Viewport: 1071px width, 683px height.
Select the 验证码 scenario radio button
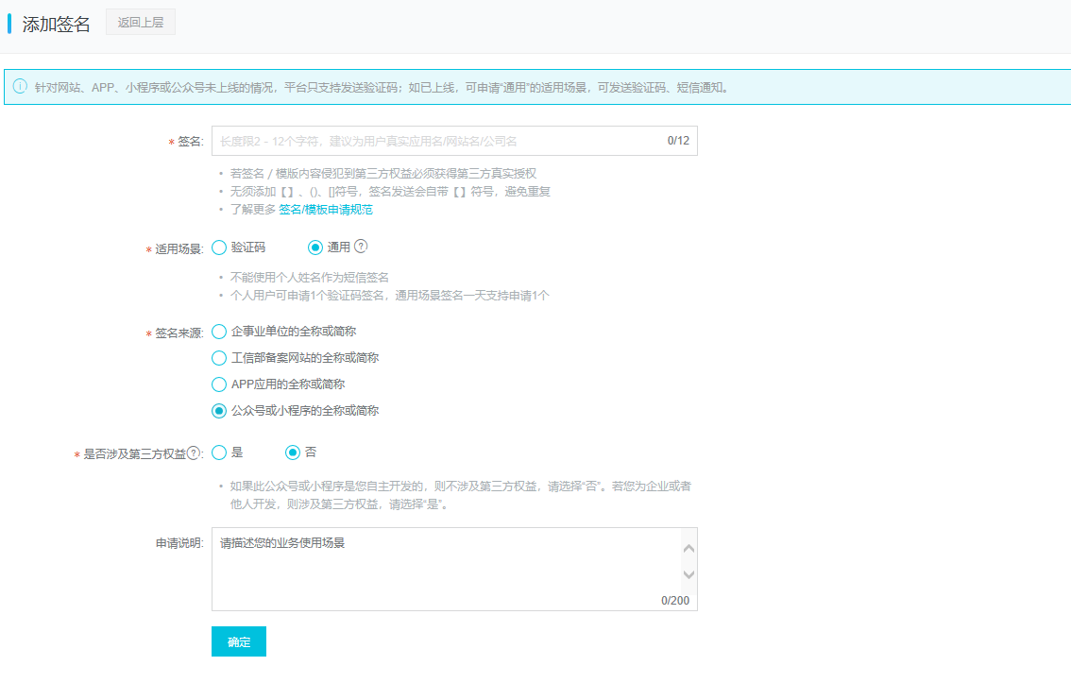click(x=218, y=248)
